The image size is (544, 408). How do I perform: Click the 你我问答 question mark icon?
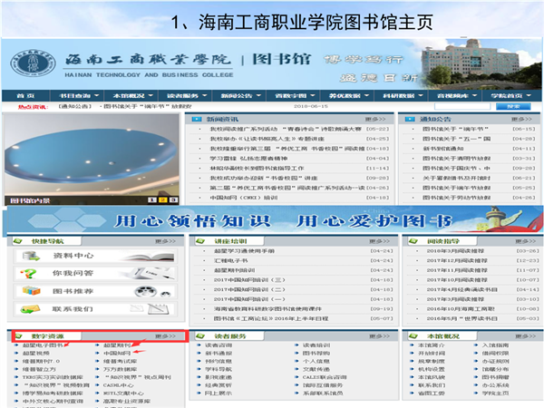pyautogui.click(x=28, y=274)
